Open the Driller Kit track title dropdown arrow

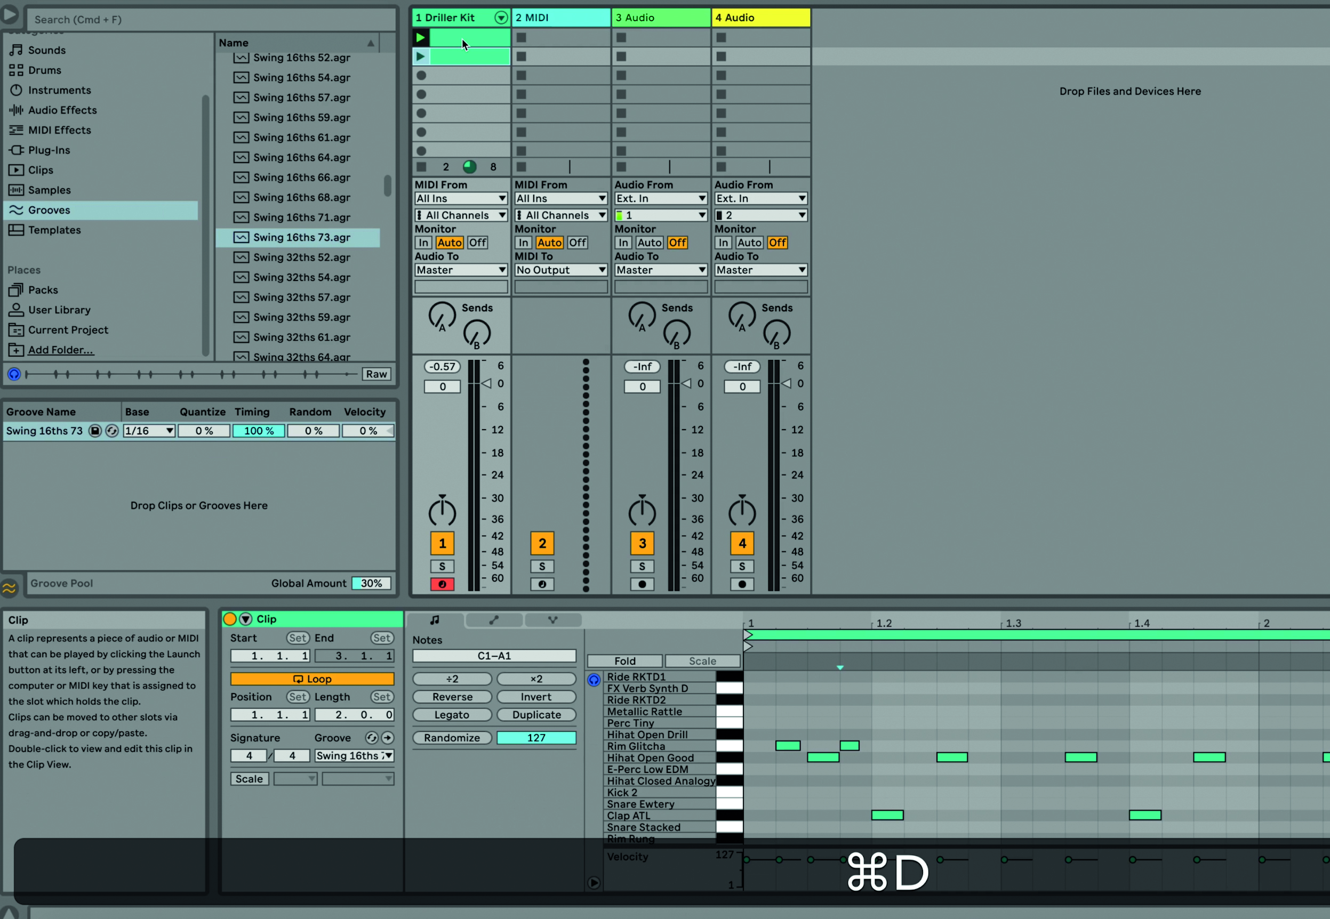pyautogui.click(x=501, y=18)
